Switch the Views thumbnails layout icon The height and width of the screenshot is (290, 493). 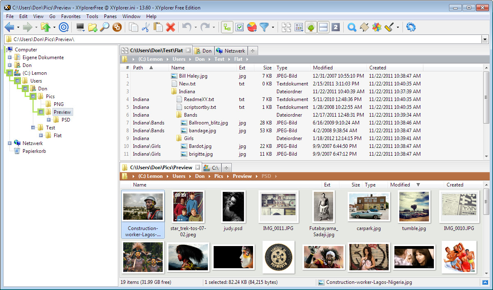coord(286,28)
